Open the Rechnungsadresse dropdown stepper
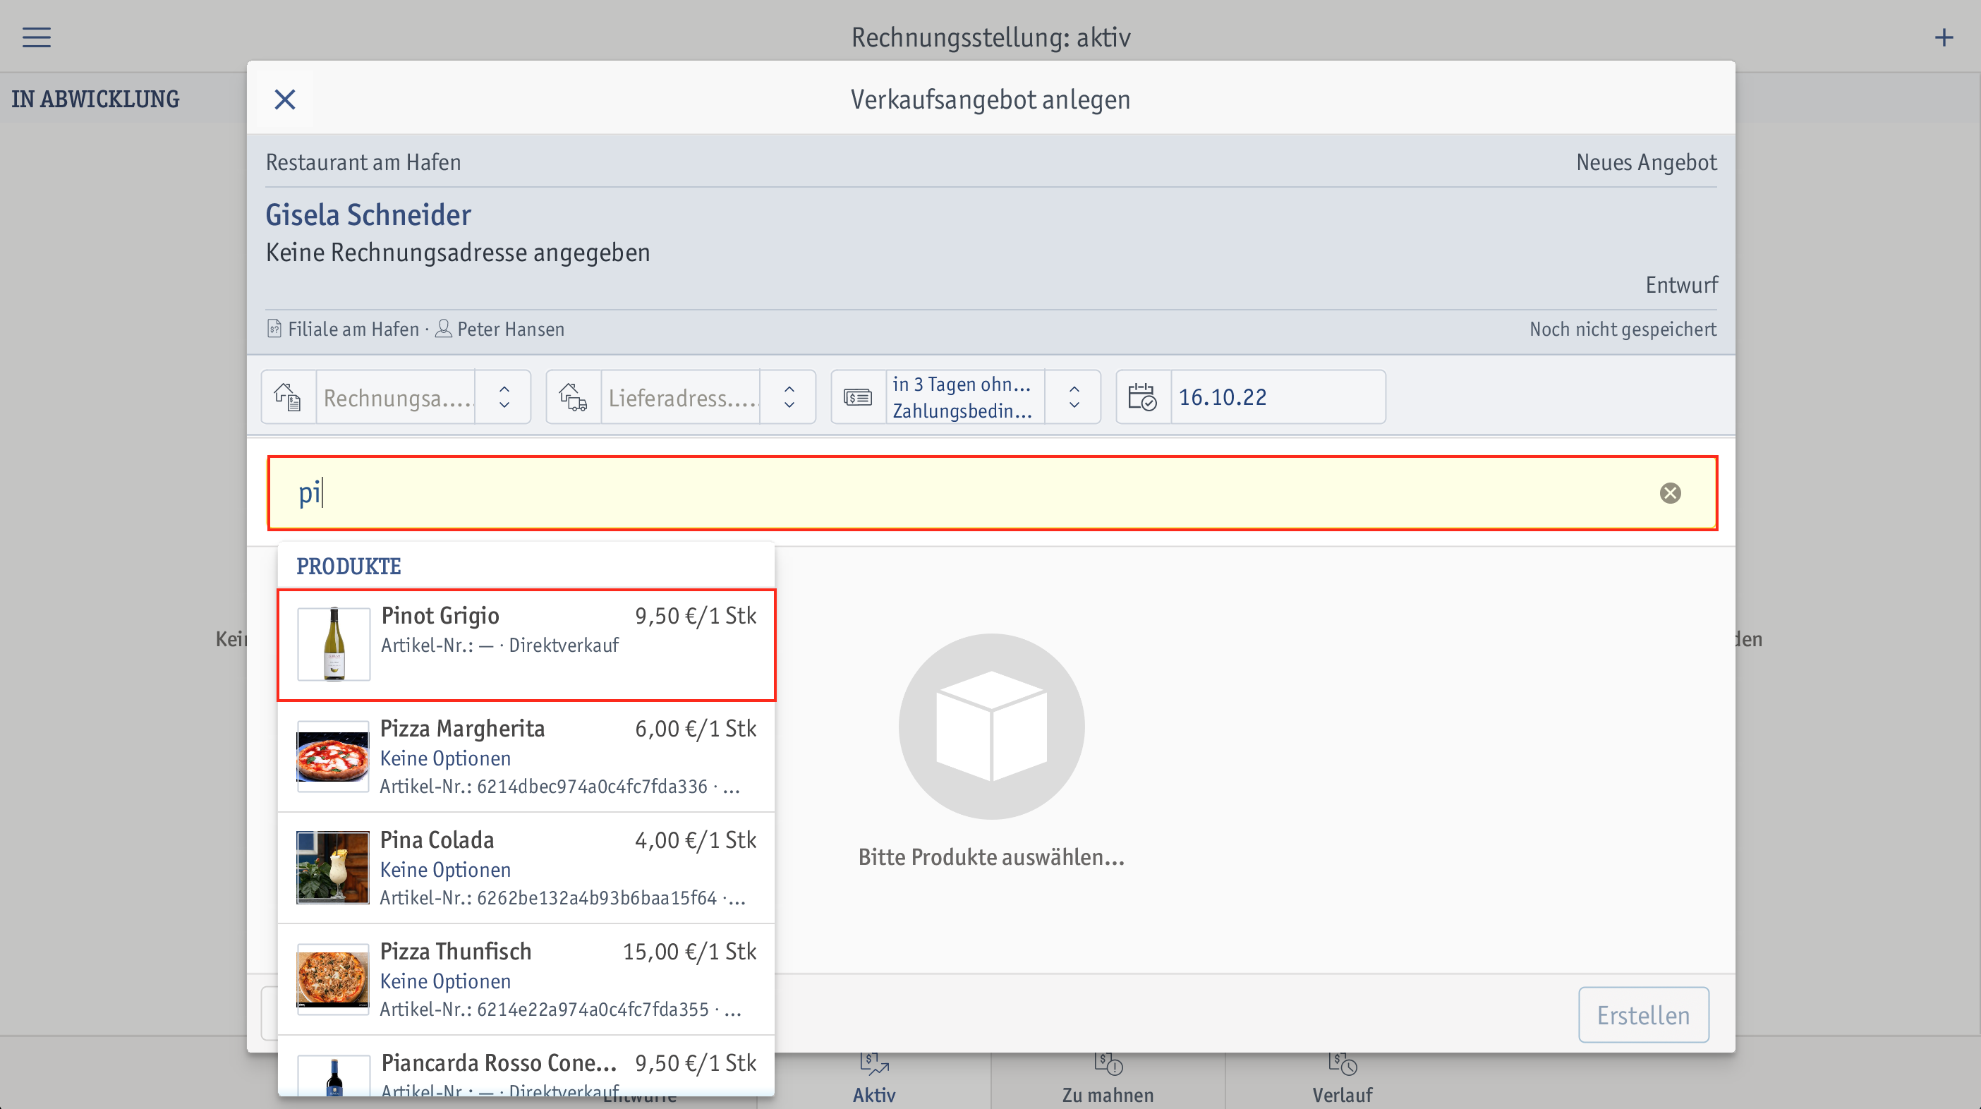The image size is (1981, 1109). click(504, 397)
